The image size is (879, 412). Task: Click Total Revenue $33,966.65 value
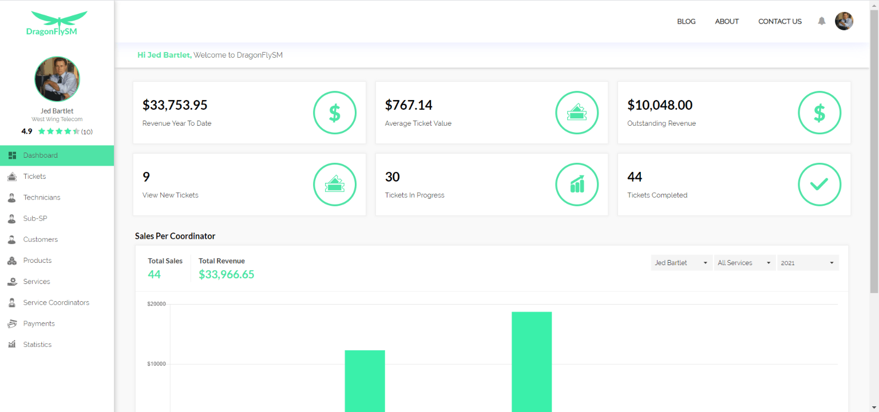coord(227,274)
